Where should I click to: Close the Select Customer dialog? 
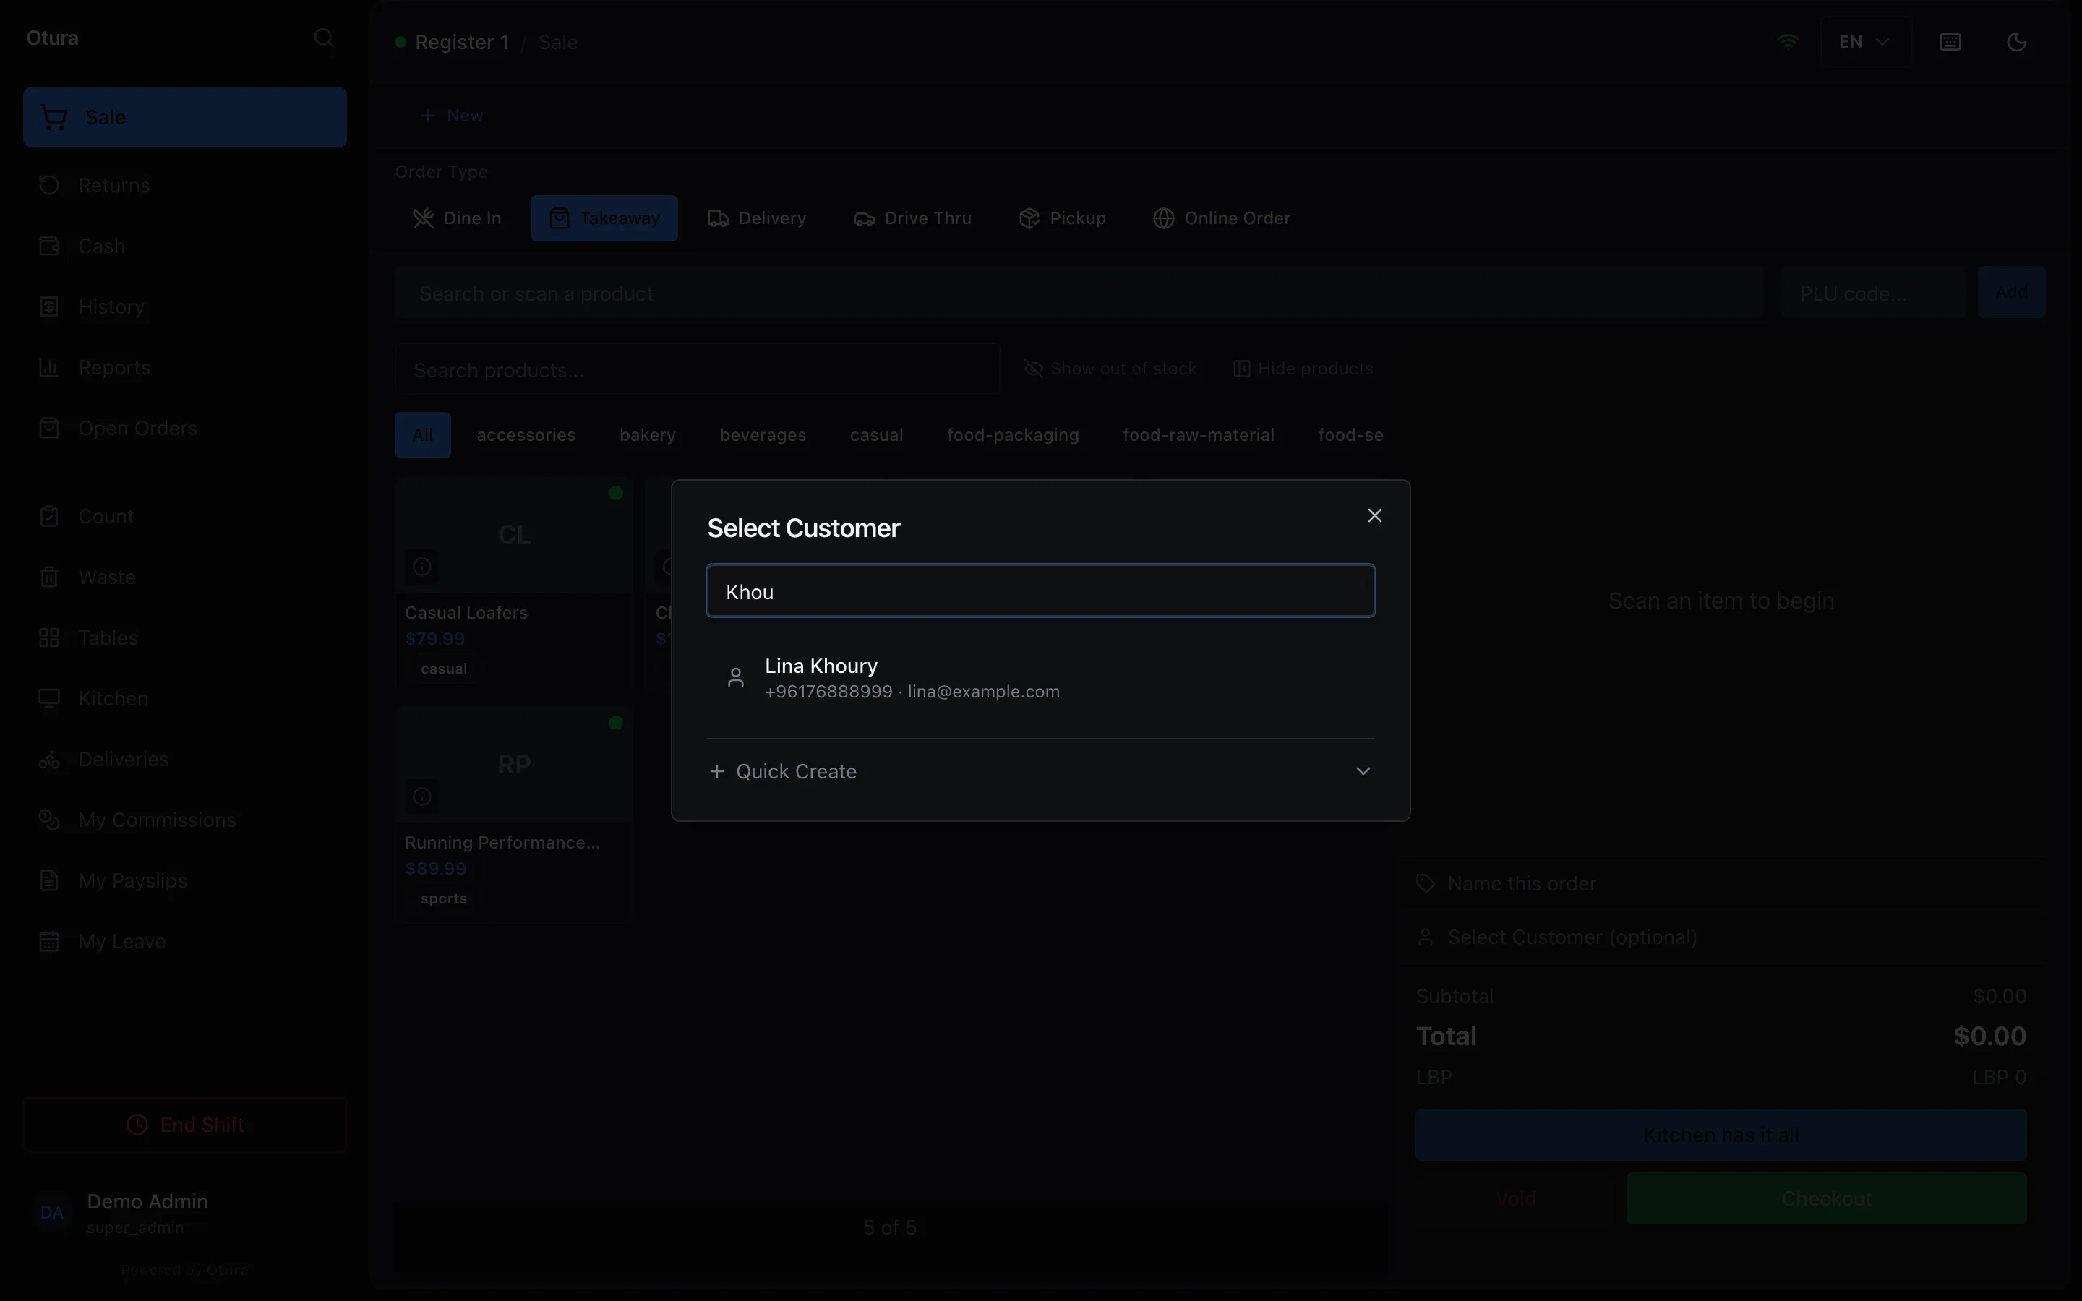(1374, 515)
